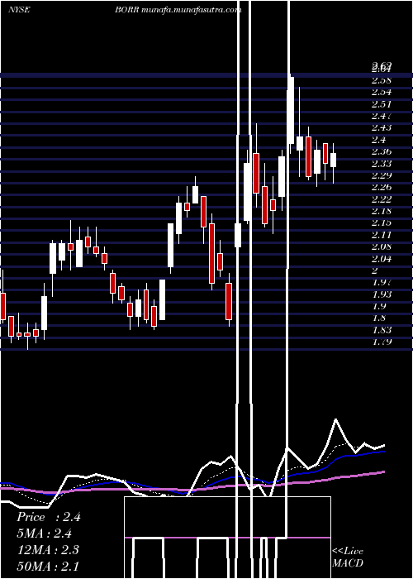Click the NYSE exchange label
This screenshot has width=413, height=579.
19,10
